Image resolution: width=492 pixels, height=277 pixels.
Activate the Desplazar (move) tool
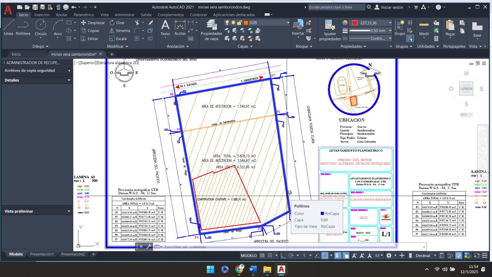coord(93,23)
